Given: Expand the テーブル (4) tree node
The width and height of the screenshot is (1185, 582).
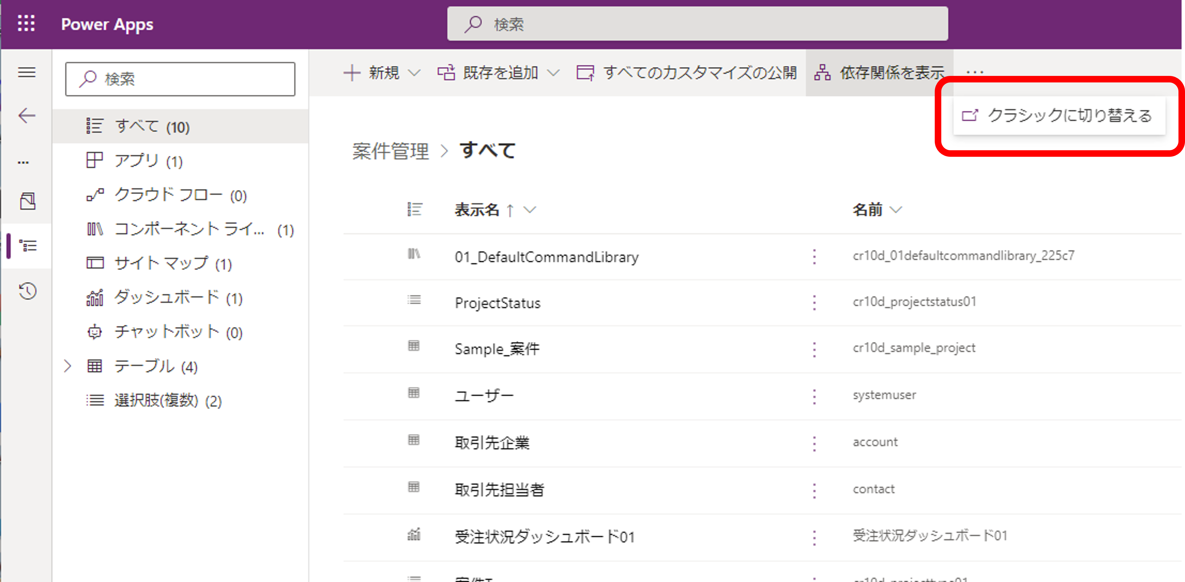Looking at the screenshot, I should (68, 366).
